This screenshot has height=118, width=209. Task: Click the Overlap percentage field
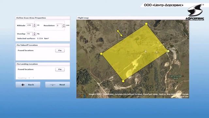tap(29, 34)
